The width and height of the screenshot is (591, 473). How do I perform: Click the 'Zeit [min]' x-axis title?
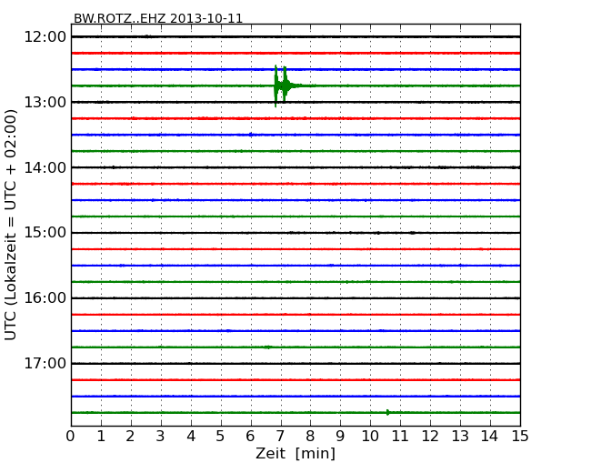[295, 453]
